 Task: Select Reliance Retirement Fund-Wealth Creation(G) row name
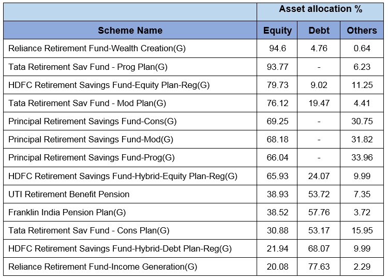click(x=97, y=49)
